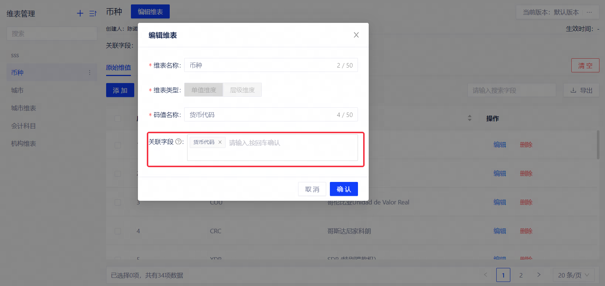The width and height of the screenshot is (605, 286).
Task: Collapse the 维表管理 sidebar list icon
Action: (93, 14)
